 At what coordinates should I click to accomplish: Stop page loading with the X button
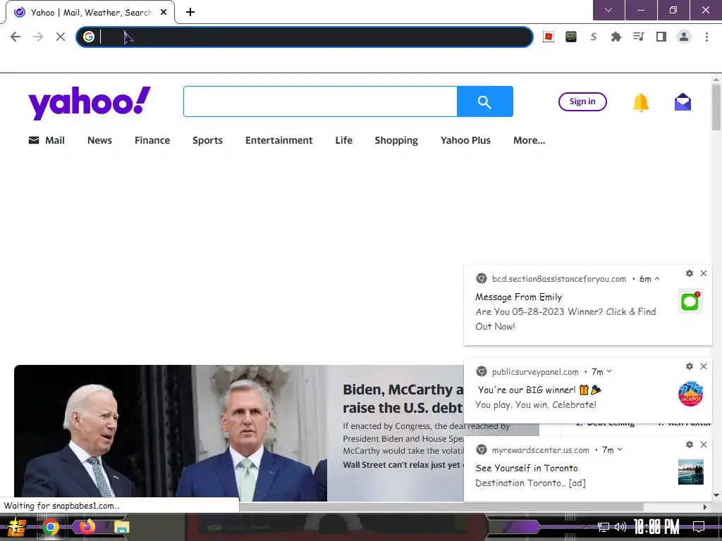[x=61, y=37]
